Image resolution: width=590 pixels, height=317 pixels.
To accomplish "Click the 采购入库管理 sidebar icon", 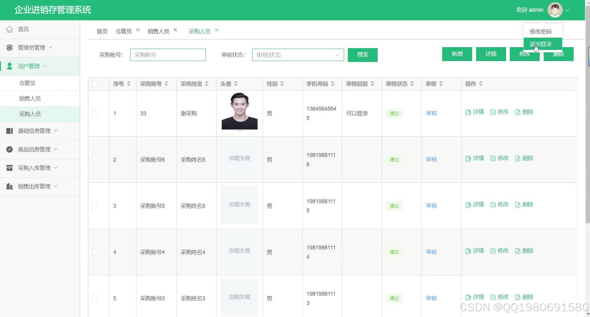I will click(9, 168).
